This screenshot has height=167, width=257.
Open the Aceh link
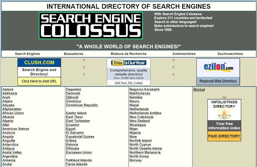coord(6,97)
